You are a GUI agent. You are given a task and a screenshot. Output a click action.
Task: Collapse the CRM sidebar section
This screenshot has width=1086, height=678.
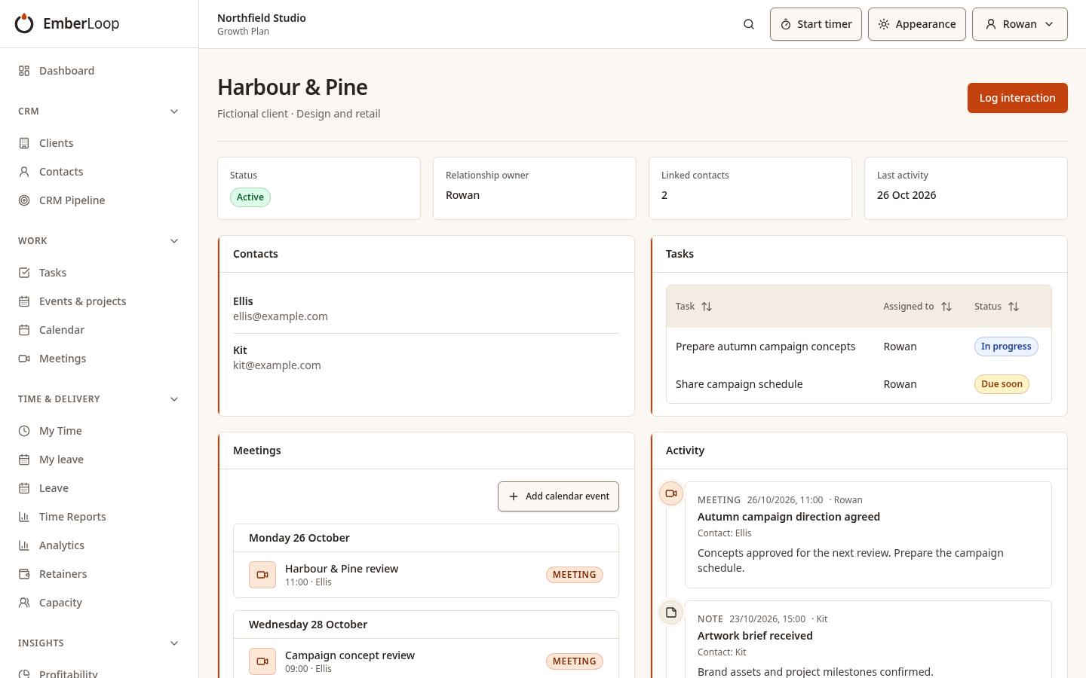(174, 111)
